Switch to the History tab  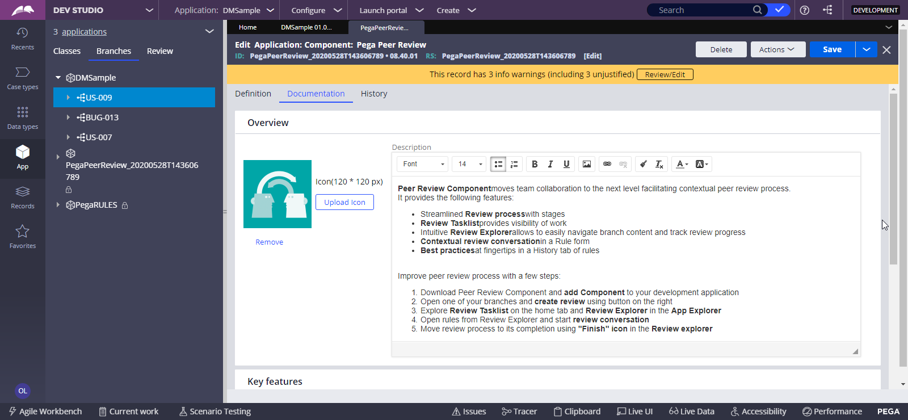374,94
